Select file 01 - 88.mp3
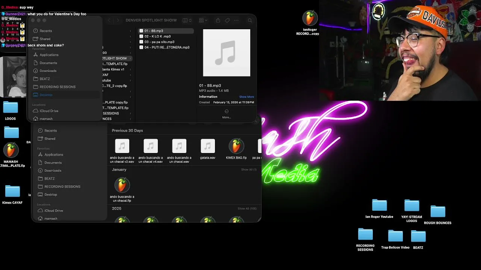 click(x=166, y=31)
